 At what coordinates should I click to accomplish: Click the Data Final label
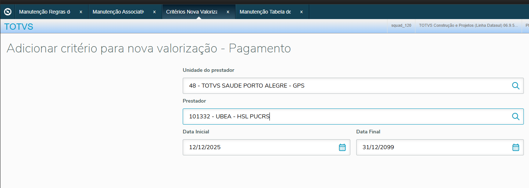click(368, 132)
